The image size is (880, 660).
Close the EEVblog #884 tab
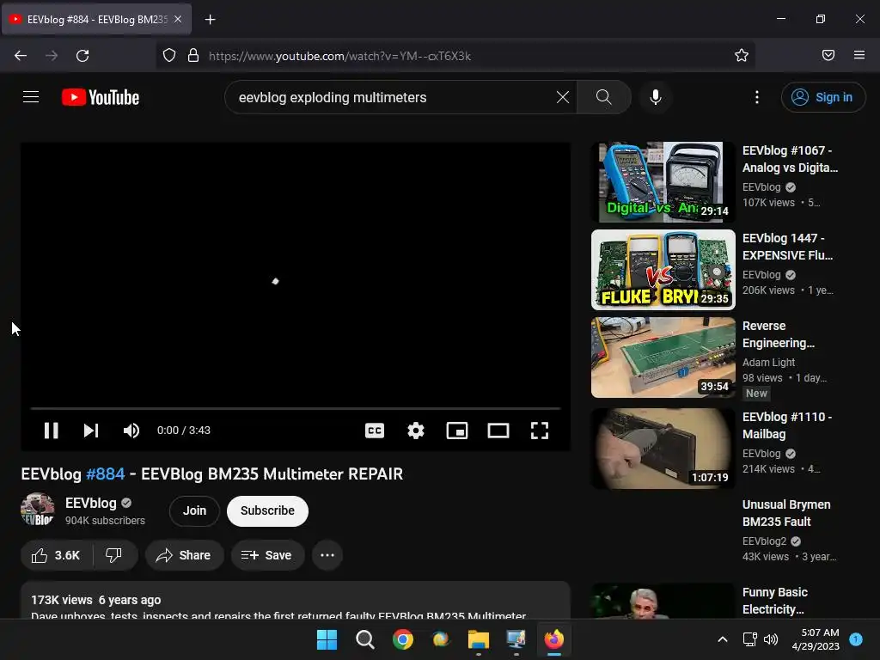(x=177, y=19)
